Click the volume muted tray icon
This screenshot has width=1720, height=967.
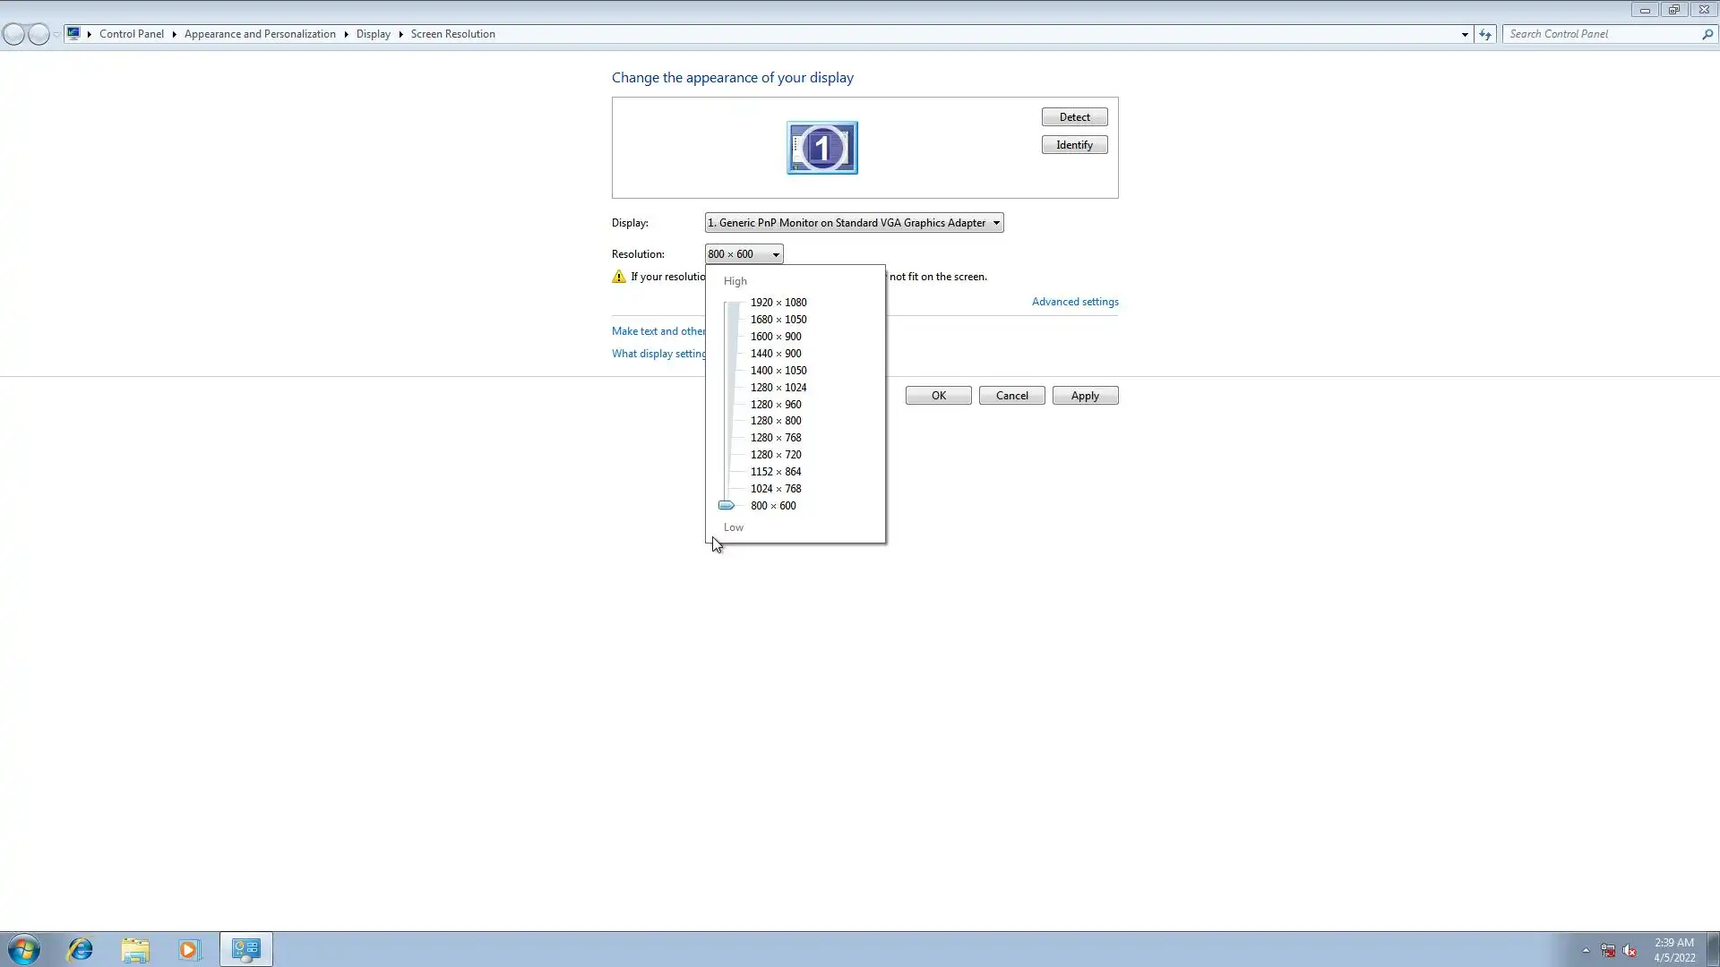(1630, 950)
